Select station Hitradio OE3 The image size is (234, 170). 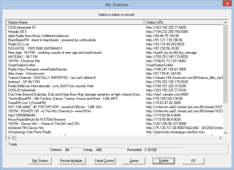point(17,32)
